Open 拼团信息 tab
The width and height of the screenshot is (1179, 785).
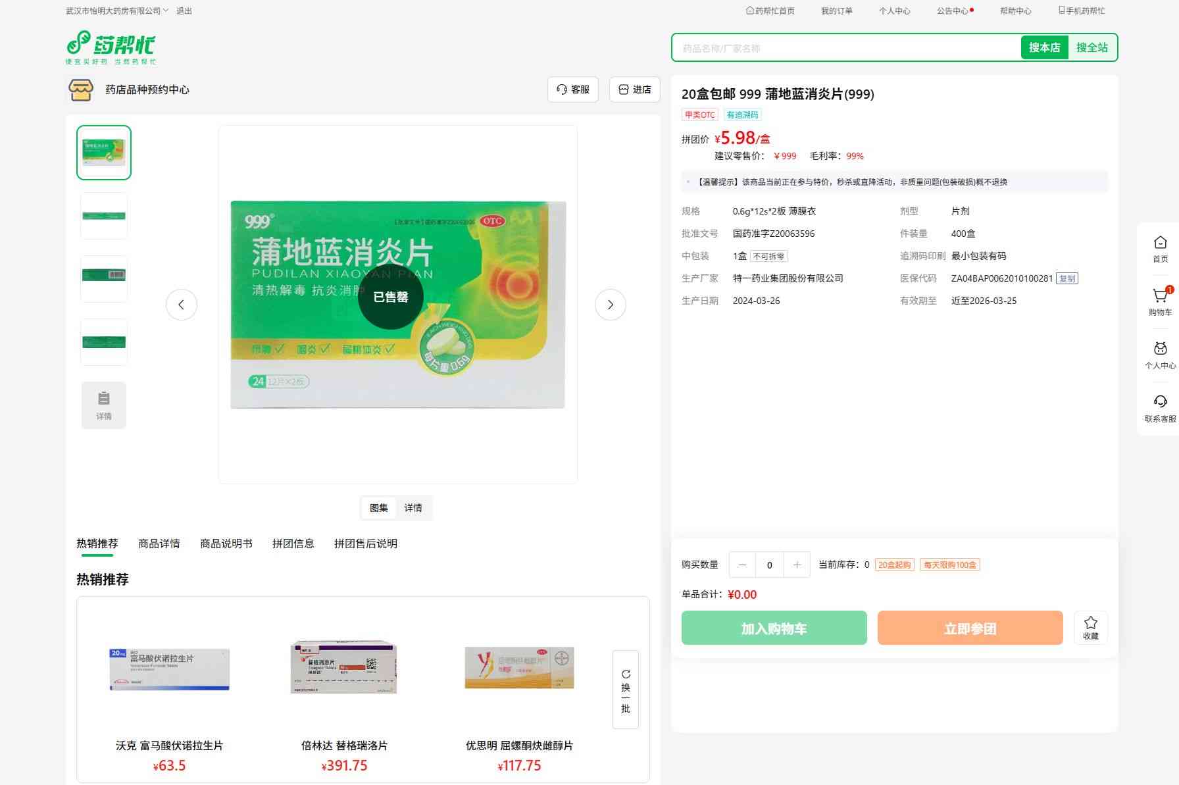(x=293, y=544)
